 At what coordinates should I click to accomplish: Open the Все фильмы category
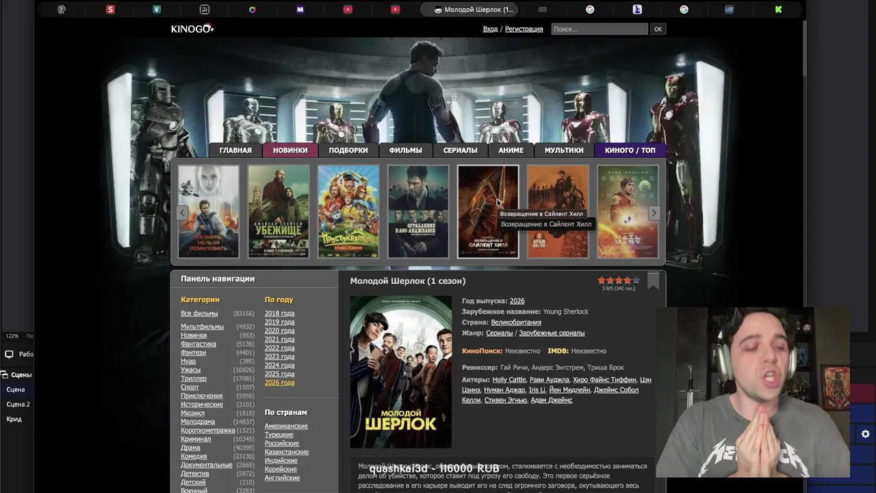199,314
